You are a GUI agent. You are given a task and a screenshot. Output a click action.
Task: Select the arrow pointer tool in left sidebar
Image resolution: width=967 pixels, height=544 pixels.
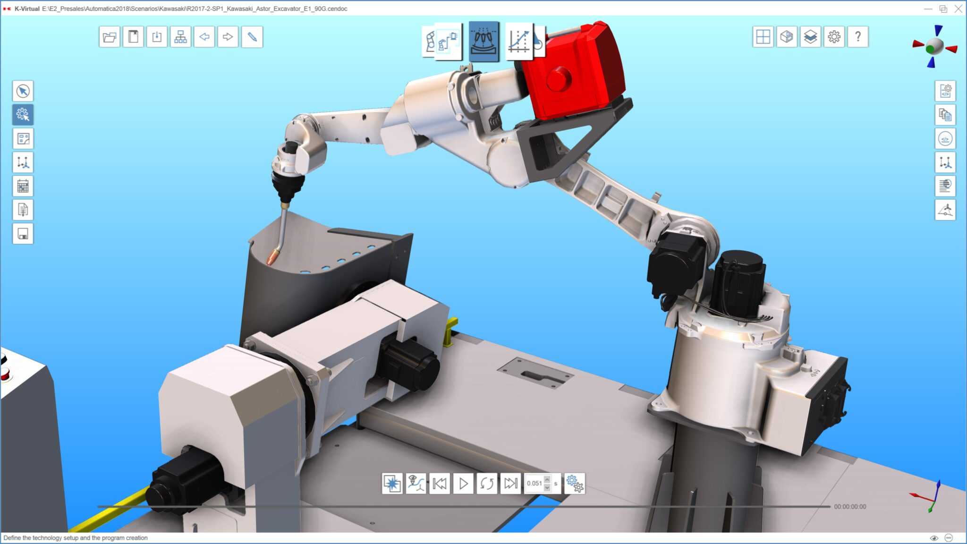click(x=23, y=91)
